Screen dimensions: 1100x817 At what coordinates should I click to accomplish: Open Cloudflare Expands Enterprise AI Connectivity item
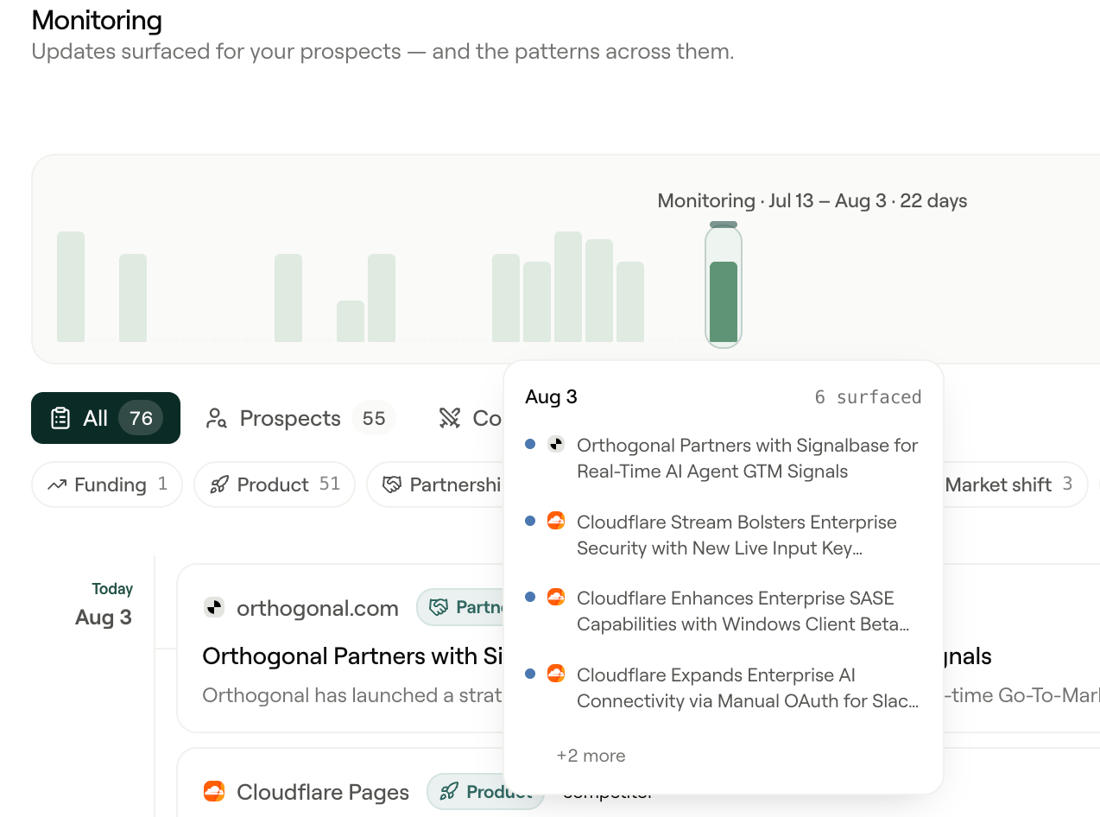pyautogui.click(x=724, y=687)
